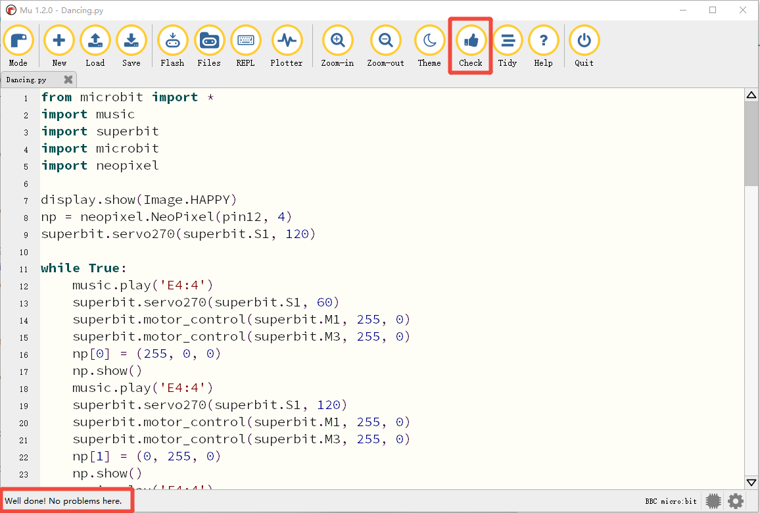This screenshot has height=513, width=760.
Task: Click the 'Well done! No problems here.' message
Action: 64,501
